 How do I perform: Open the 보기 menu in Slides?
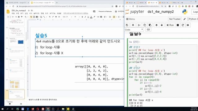pos(22,13)
